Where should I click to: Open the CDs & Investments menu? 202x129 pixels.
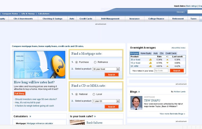[x=23, y=19]
